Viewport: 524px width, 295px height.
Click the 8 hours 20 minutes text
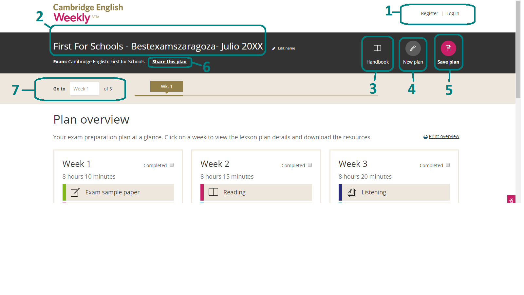pos(365,176)
